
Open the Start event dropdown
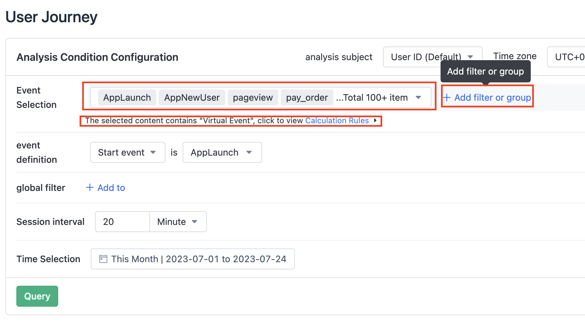click(x=127, y=152)
